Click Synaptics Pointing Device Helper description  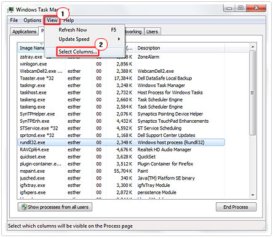[170, 114]
